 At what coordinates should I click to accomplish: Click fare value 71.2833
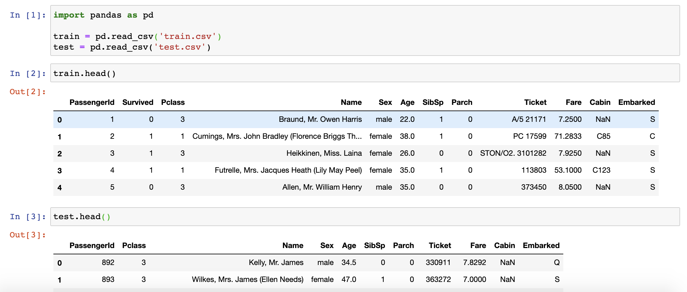[568, 136]
